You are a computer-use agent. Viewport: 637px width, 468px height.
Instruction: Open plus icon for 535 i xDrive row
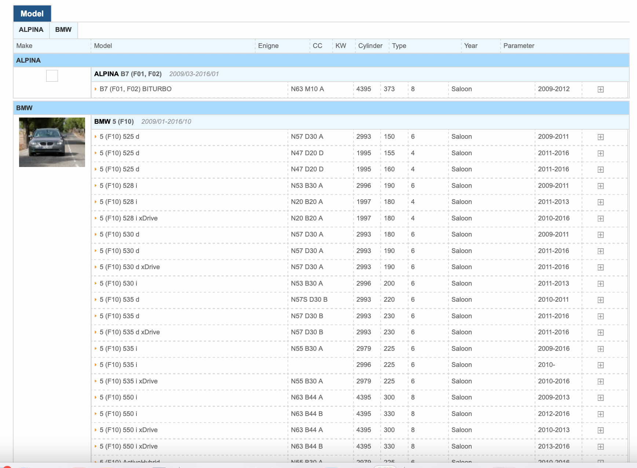[600, 382]
